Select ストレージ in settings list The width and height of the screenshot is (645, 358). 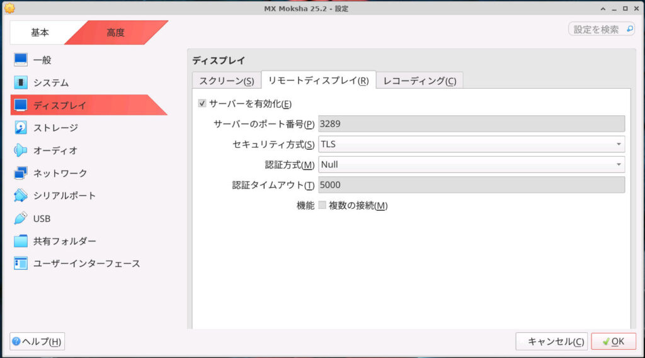(88, 128)
